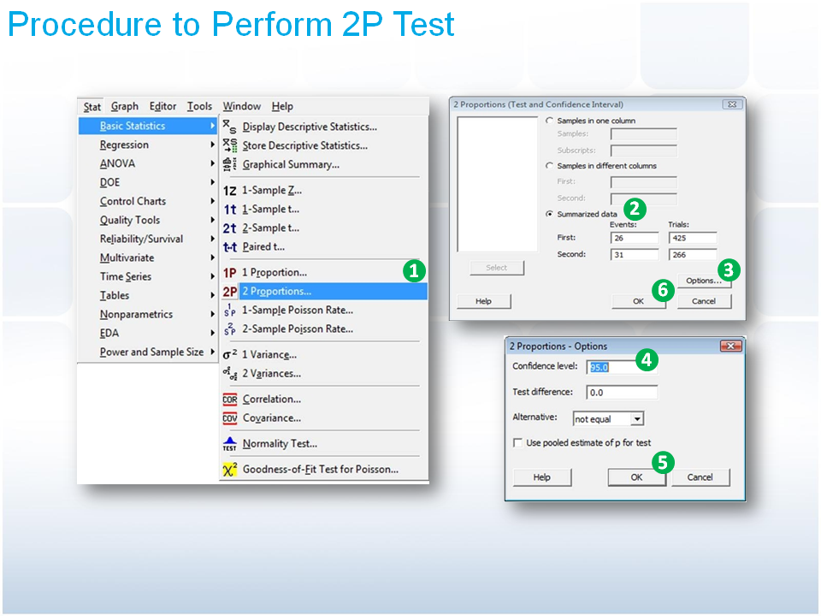The image size is (821, 616).
Task: Click the Options button in 2 Proportions dialog
Action: pyautogui.click(x=704, y=281)
